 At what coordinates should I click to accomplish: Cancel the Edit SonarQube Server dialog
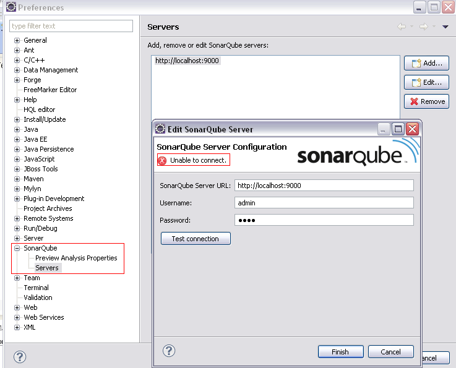click(390, 352)
